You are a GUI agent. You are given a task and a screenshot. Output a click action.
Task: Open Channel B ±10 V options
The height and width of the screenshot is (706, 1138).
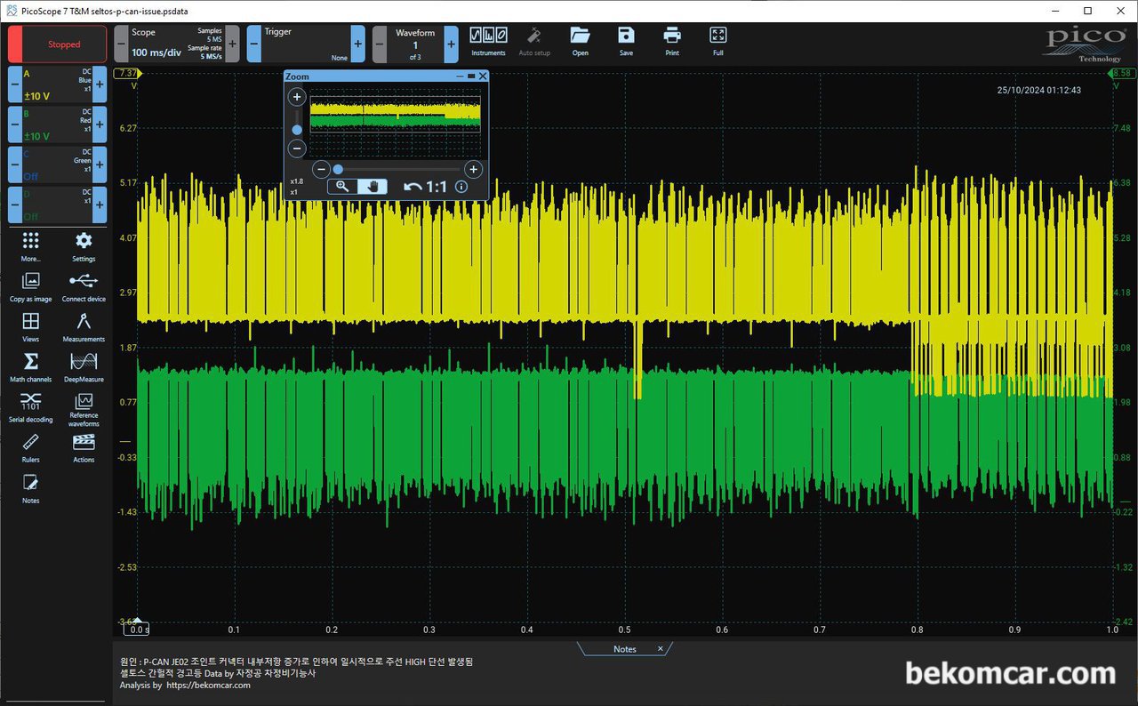point(57,125)
